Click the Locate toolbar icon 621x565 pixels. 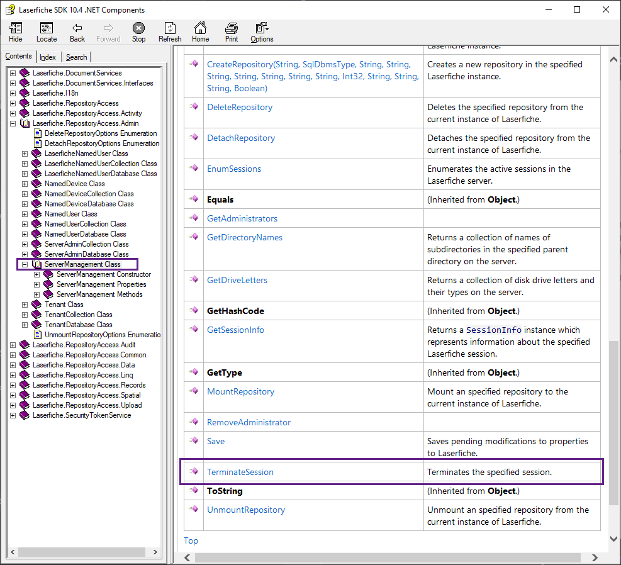[x=47, y=28]
